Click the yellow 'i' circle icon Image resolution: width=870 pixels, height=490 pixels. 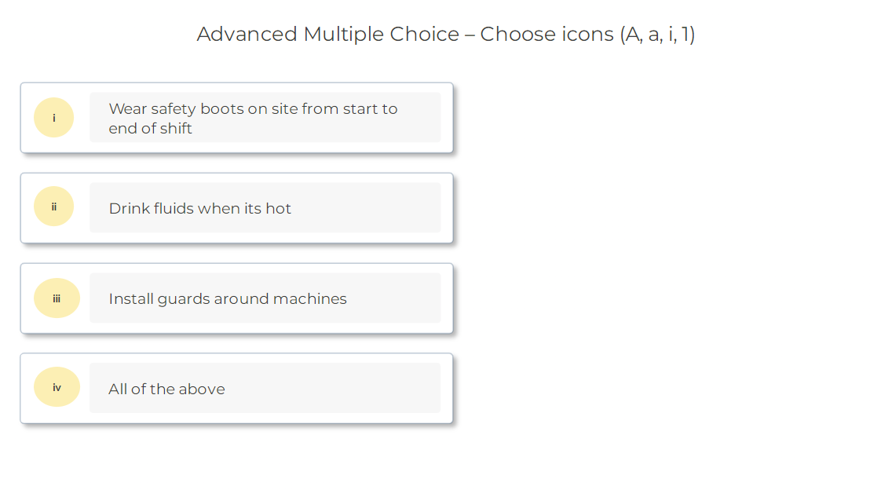53,118
